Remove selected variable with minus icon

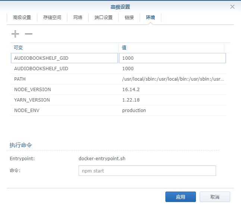(29, 34)
